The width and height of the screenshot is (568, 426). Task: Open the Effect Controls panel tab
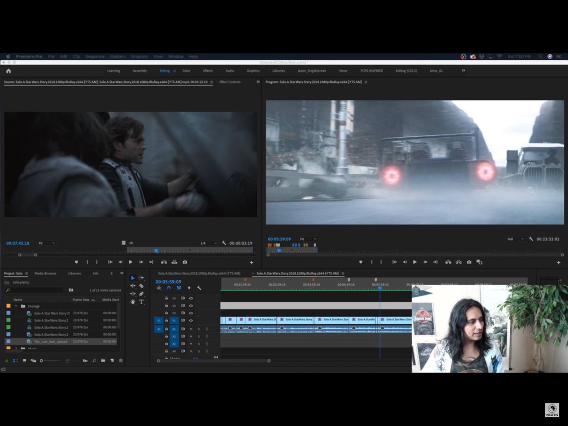click(230, 82)
